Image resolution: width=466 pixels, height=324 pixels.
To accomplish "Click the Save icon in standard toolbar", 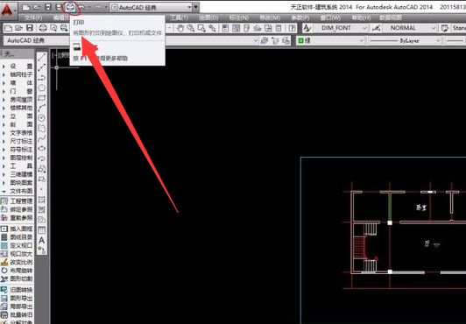I will tap(30, 28).
